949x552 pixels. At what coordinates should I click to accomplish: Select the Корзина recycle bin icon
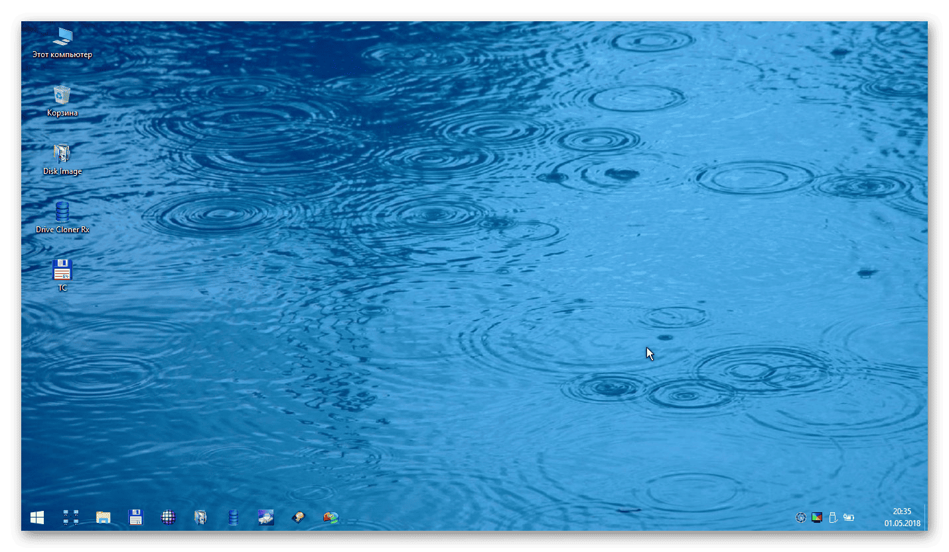(62, 101)
